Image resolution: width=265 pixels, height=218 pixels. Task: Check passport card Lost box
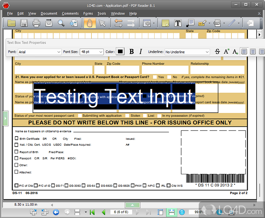[x=145, y=116]
